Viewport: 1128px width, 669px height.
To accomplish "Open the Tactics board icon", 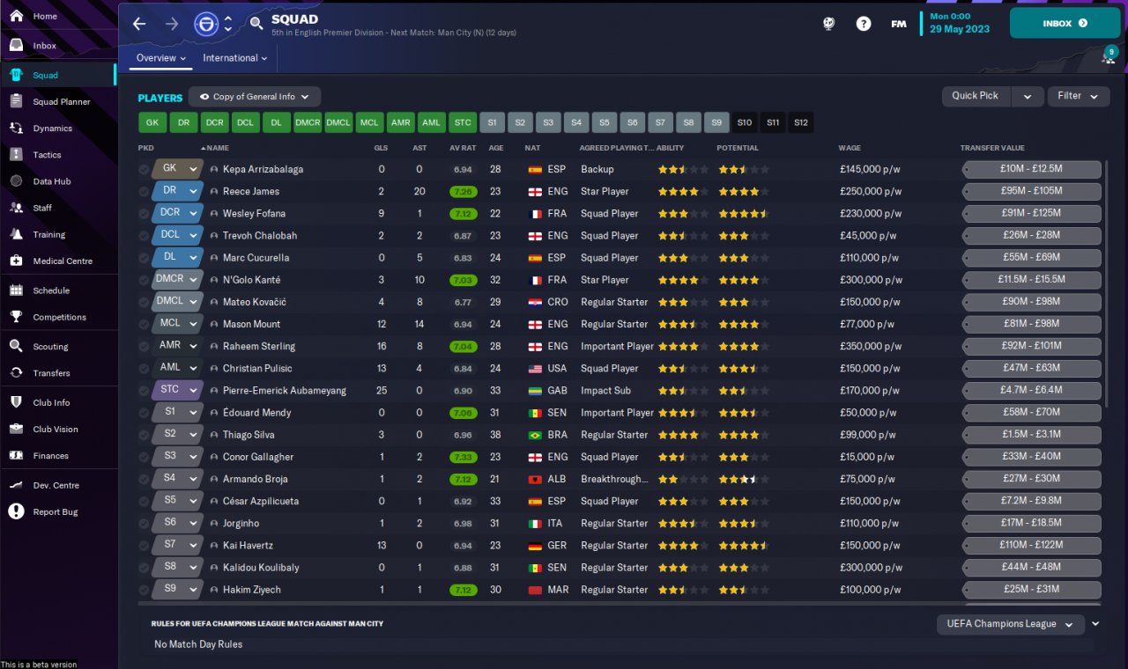I will pyautogui.click(x=16, y=154).
